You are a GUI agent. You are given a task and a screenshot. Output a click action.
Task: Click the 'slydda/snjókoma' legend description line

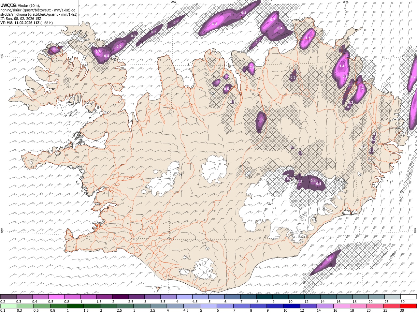click(x=39, y=14)
